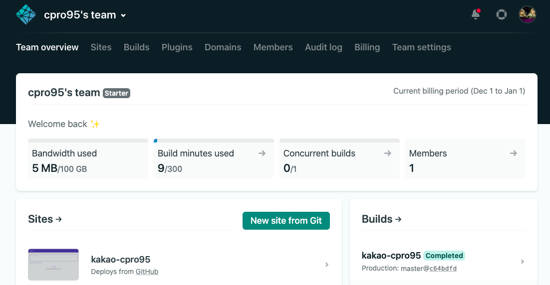Click the Bandwidth used progress bar
550x285 pixels.
(88, 141)
